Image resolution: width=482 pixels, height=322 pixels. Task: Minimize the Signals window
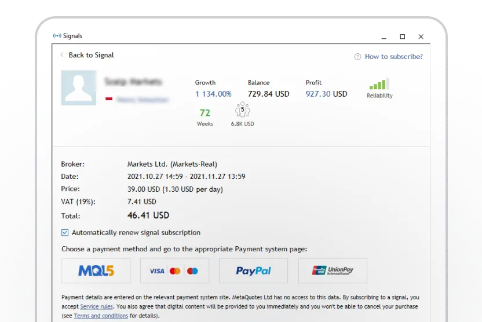(x=384, y=37)
